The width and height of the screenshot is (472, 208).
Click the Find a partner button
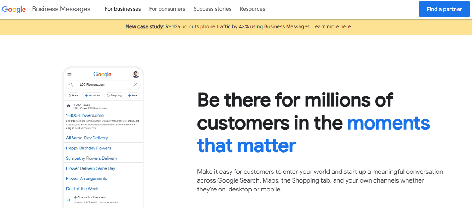444,9
